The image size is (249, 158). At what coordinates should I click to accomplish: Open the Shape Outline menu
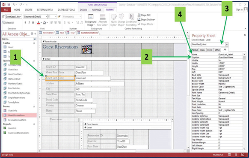click(x=146, y=19)
